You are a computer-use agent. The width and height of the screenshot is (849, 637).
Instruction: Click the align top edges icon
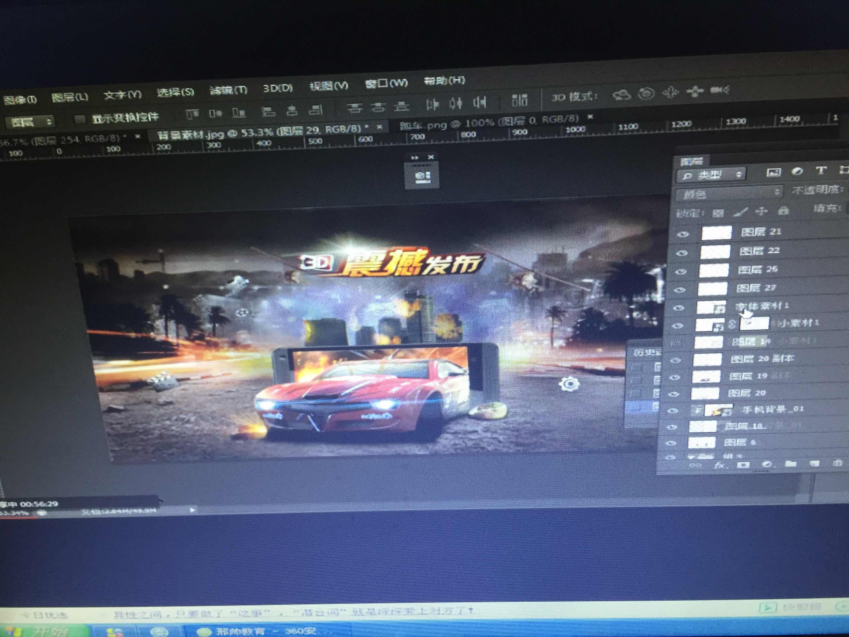tap(192, 114)
